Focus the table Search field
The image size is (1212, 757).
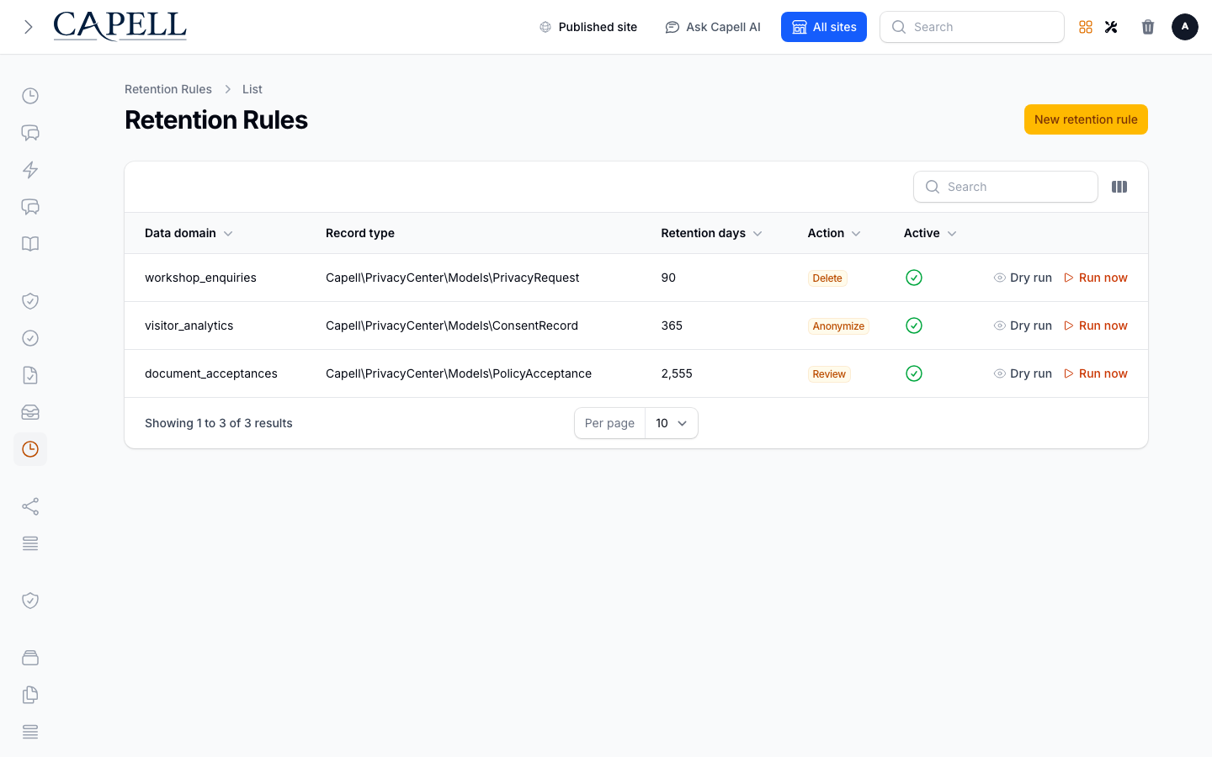pyautogui.click(x=1006, y=187)
